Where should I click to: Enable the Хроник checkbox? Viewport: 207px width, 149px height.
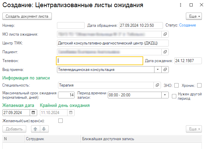pos(199,85)
